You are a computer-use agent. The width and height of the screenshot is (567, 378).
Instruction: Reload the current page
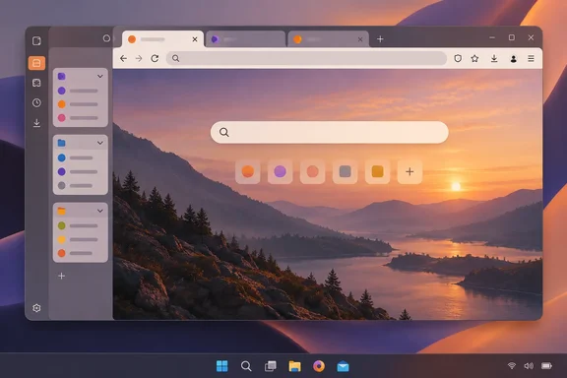point(155,58)
